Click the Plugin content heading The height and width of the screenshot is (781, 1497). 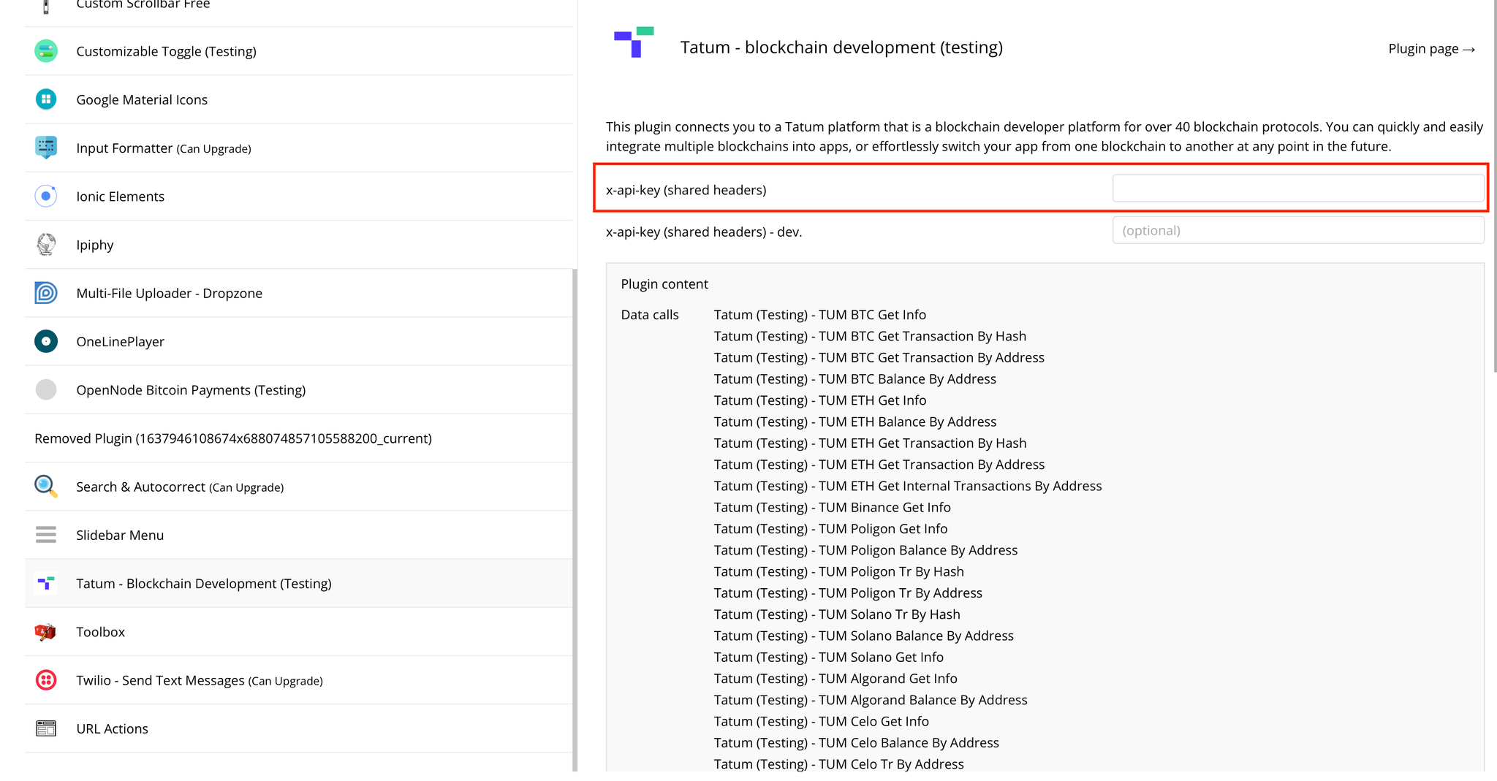[664, 284]
